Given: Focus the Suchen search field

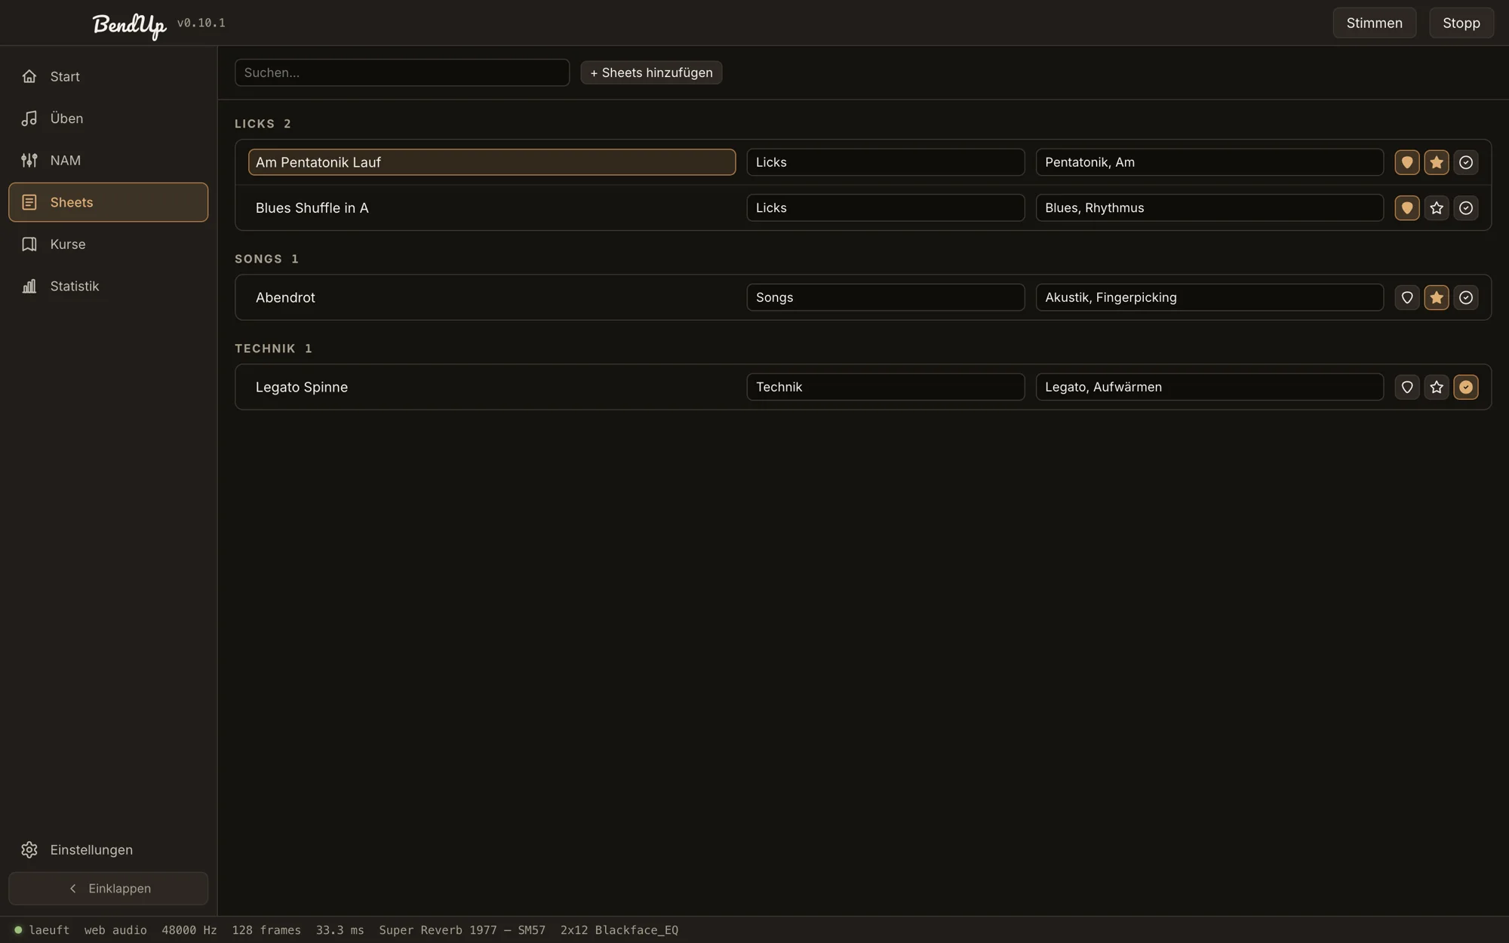Looking at the screenshot, I should tap(402, 72).
